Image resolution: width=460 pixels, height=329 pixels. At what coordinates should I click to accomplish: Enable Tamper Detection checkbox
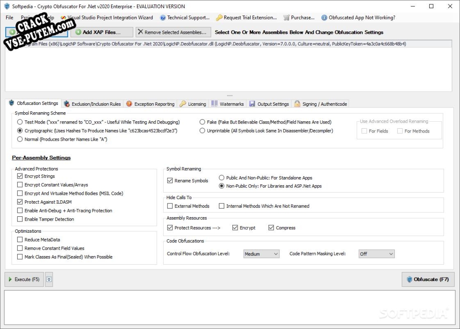point(20,219)
